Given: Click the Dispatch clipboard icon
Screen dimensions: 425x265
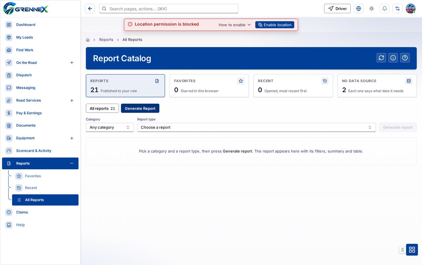Looking at the screenshot, I should click(x=9, y=75).
